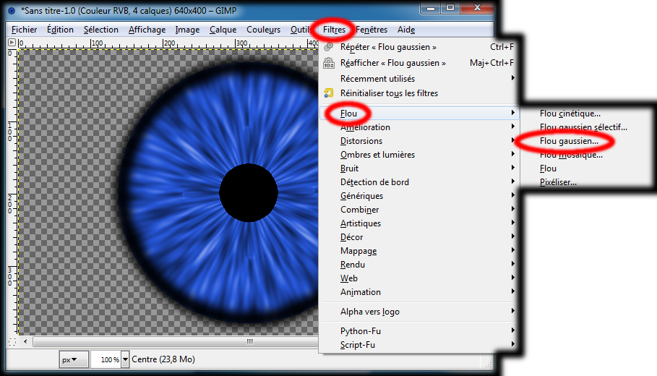Open the px unit dropdown
This screenshot has width=657, height=376.
pyautogui.click(x=73, y=359)
